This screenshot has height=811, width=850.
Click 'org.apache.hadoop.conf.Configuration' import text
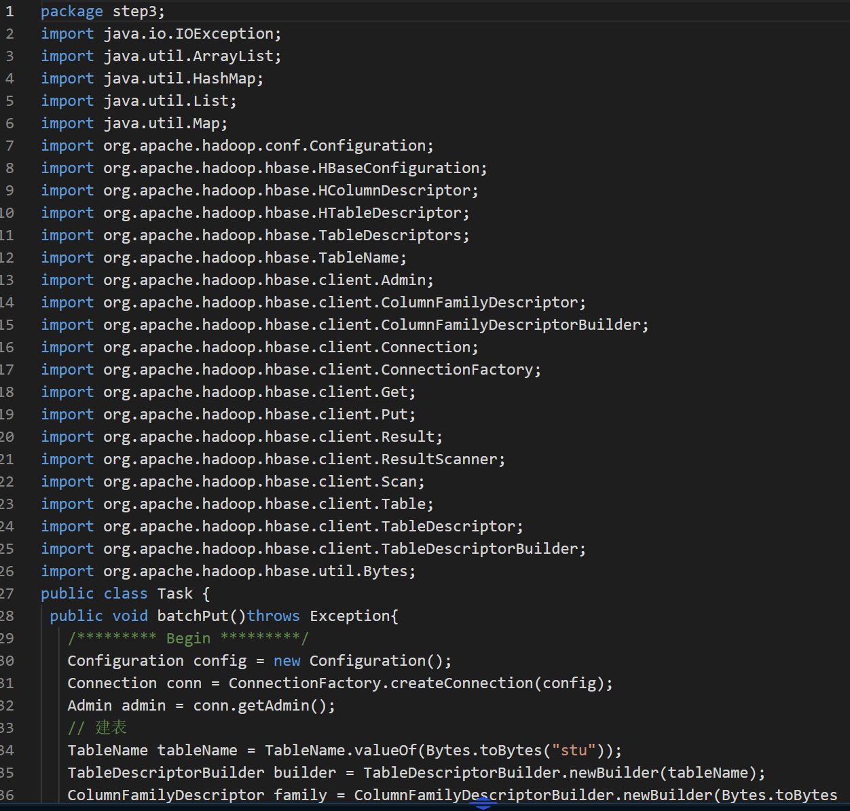point(265,146)
